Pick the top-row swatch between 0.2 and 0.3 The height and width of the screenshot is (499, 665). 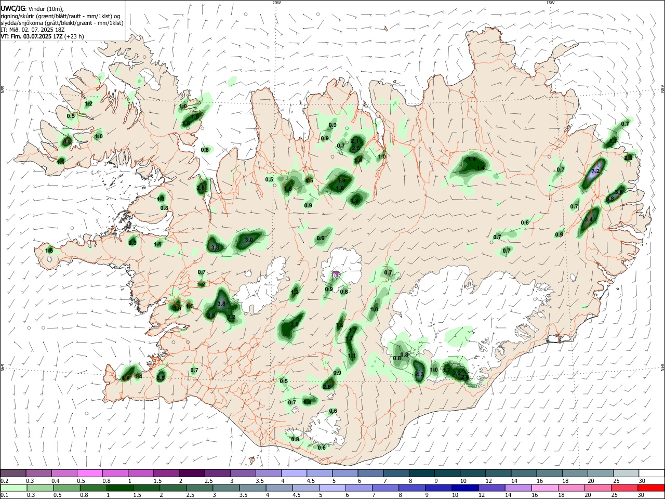[x=13, y=473]
